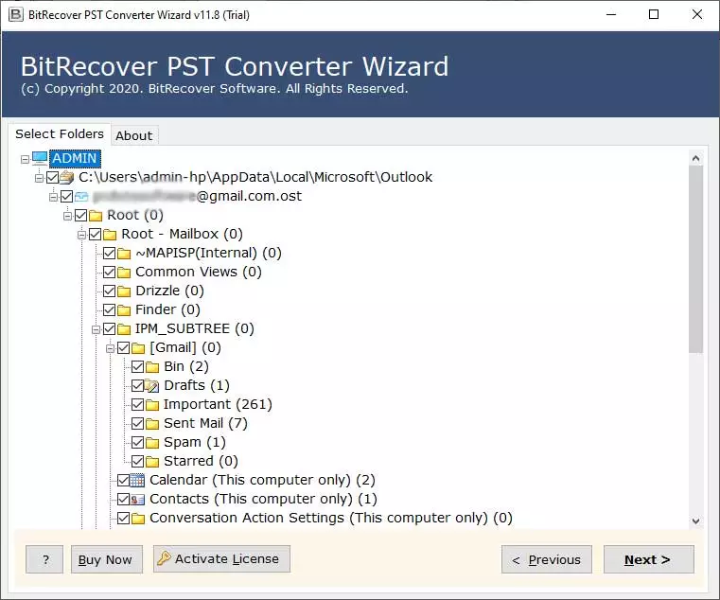Click the BitRecover app logo in title bar
The height and width of the screenshot is (600, 720).
point(16,15)
